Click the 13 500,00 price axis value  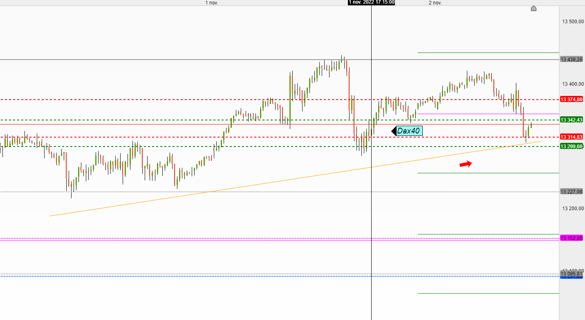pyautogui.click(x=573, y=22)
